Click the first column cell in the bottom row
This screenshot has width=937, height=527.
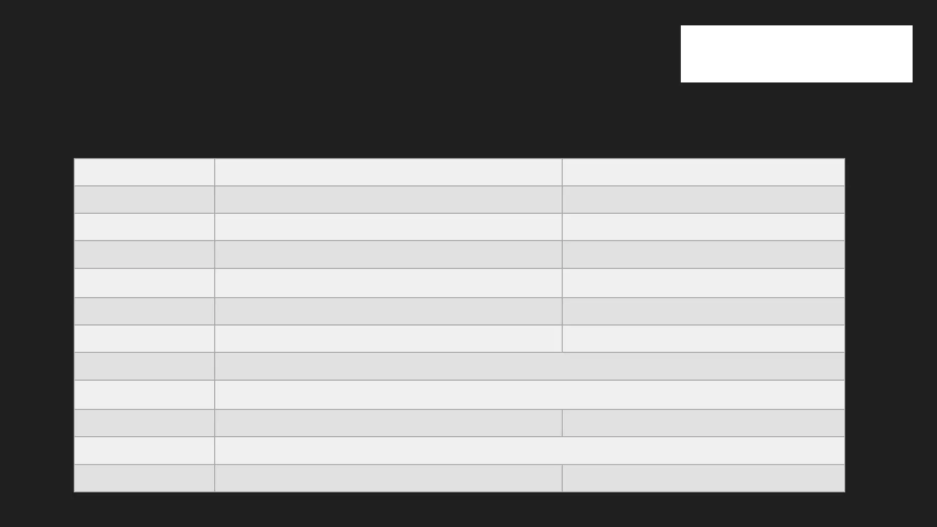tap(144, 478)
